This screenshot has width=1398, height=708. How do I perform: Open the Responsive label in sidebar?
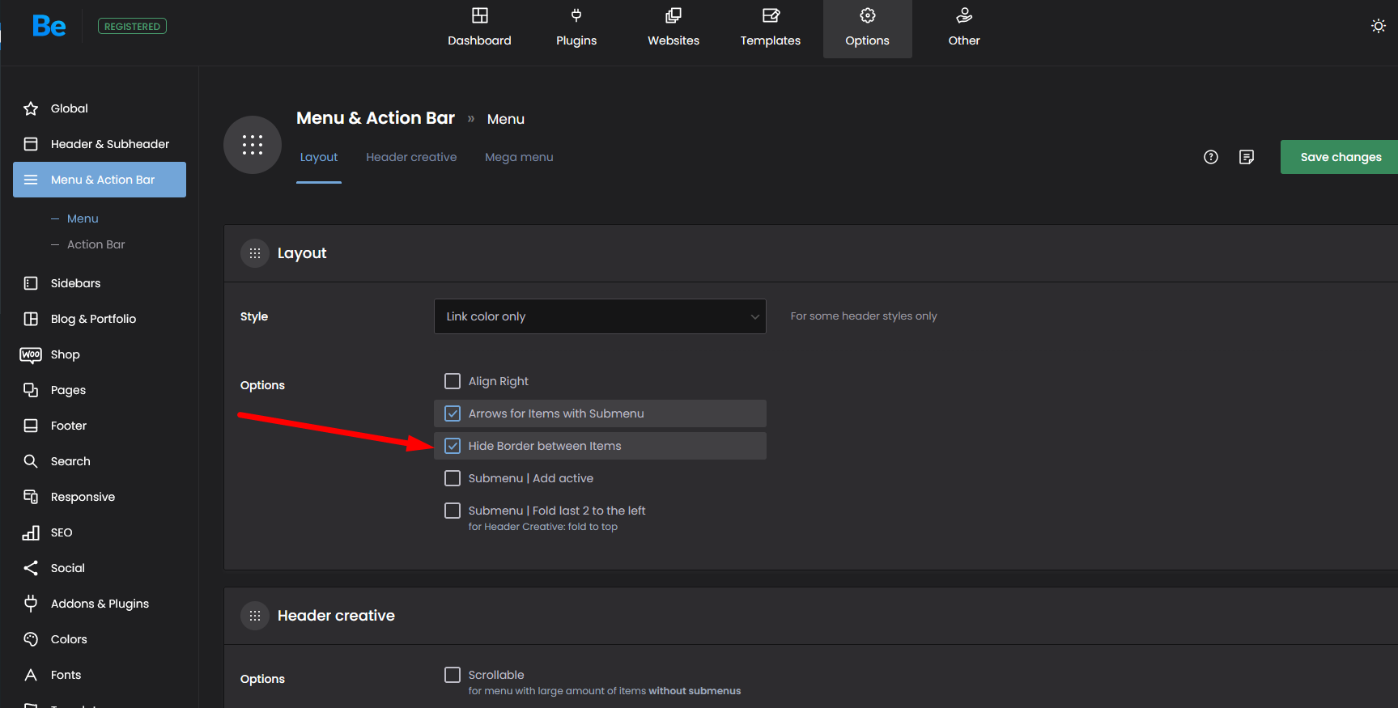(x=83, y=497)
